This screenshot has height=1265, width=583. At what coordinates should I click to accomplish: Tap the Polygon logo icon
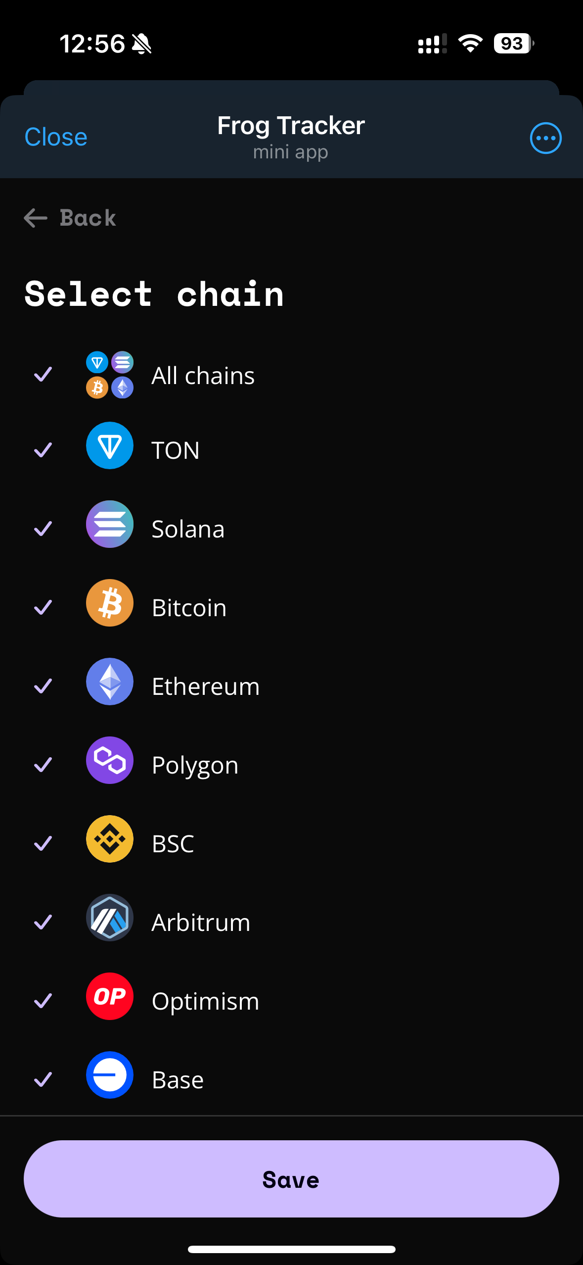tap(110, 760)
